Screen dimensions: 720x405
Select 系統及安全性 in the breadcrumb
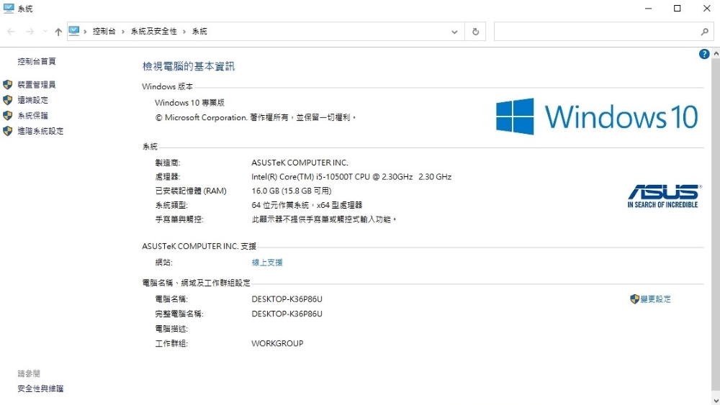(154, 31)
